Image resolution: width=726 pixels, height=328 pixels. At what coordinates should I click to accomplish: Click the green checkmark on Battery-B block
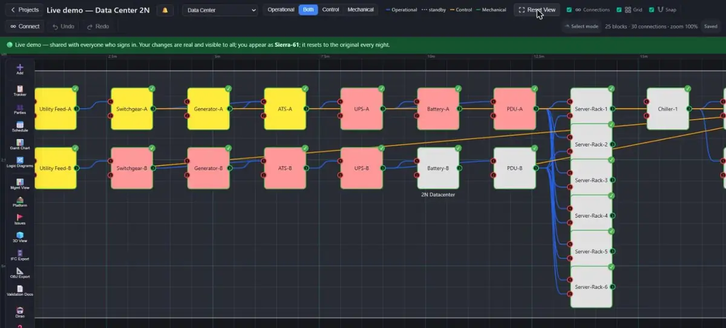coord(458,148)
